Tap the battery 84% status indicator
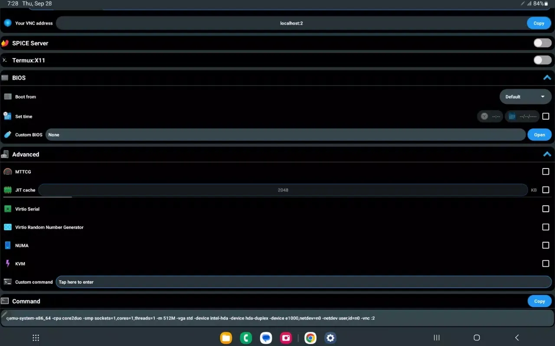 (541, 3)
